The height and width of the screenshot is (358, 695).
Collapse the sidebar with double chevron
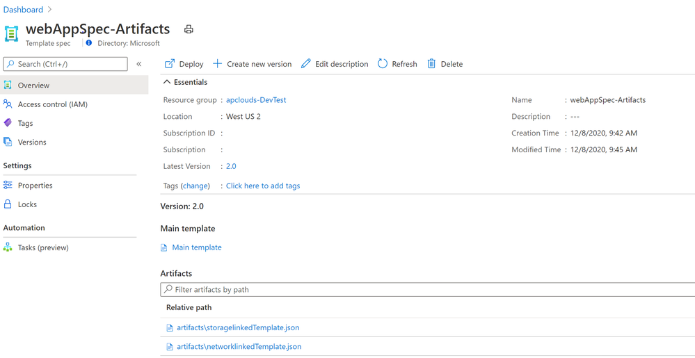pyautogui.click(x=138, y=64)
